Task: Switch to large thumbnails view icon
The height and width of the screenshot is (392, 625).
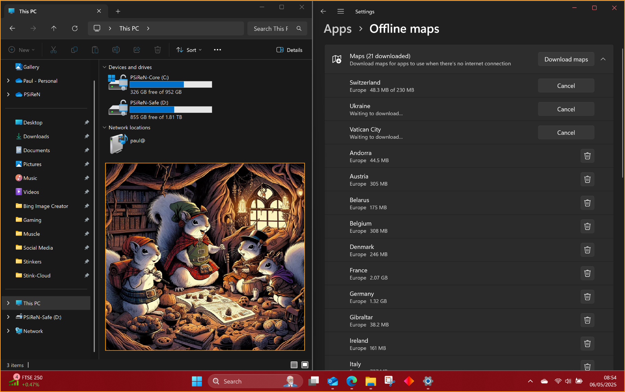Action: click(x=305, y=365)
